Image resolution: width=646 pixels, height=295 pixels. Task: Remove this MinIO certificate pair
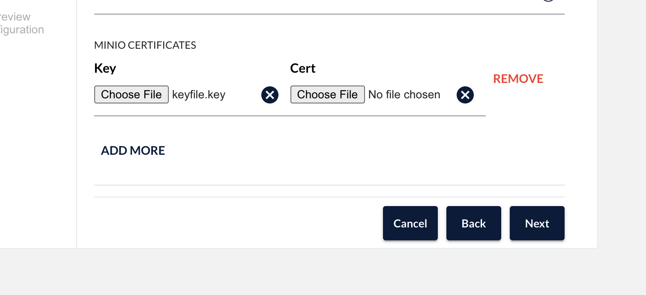click(518, 79)
